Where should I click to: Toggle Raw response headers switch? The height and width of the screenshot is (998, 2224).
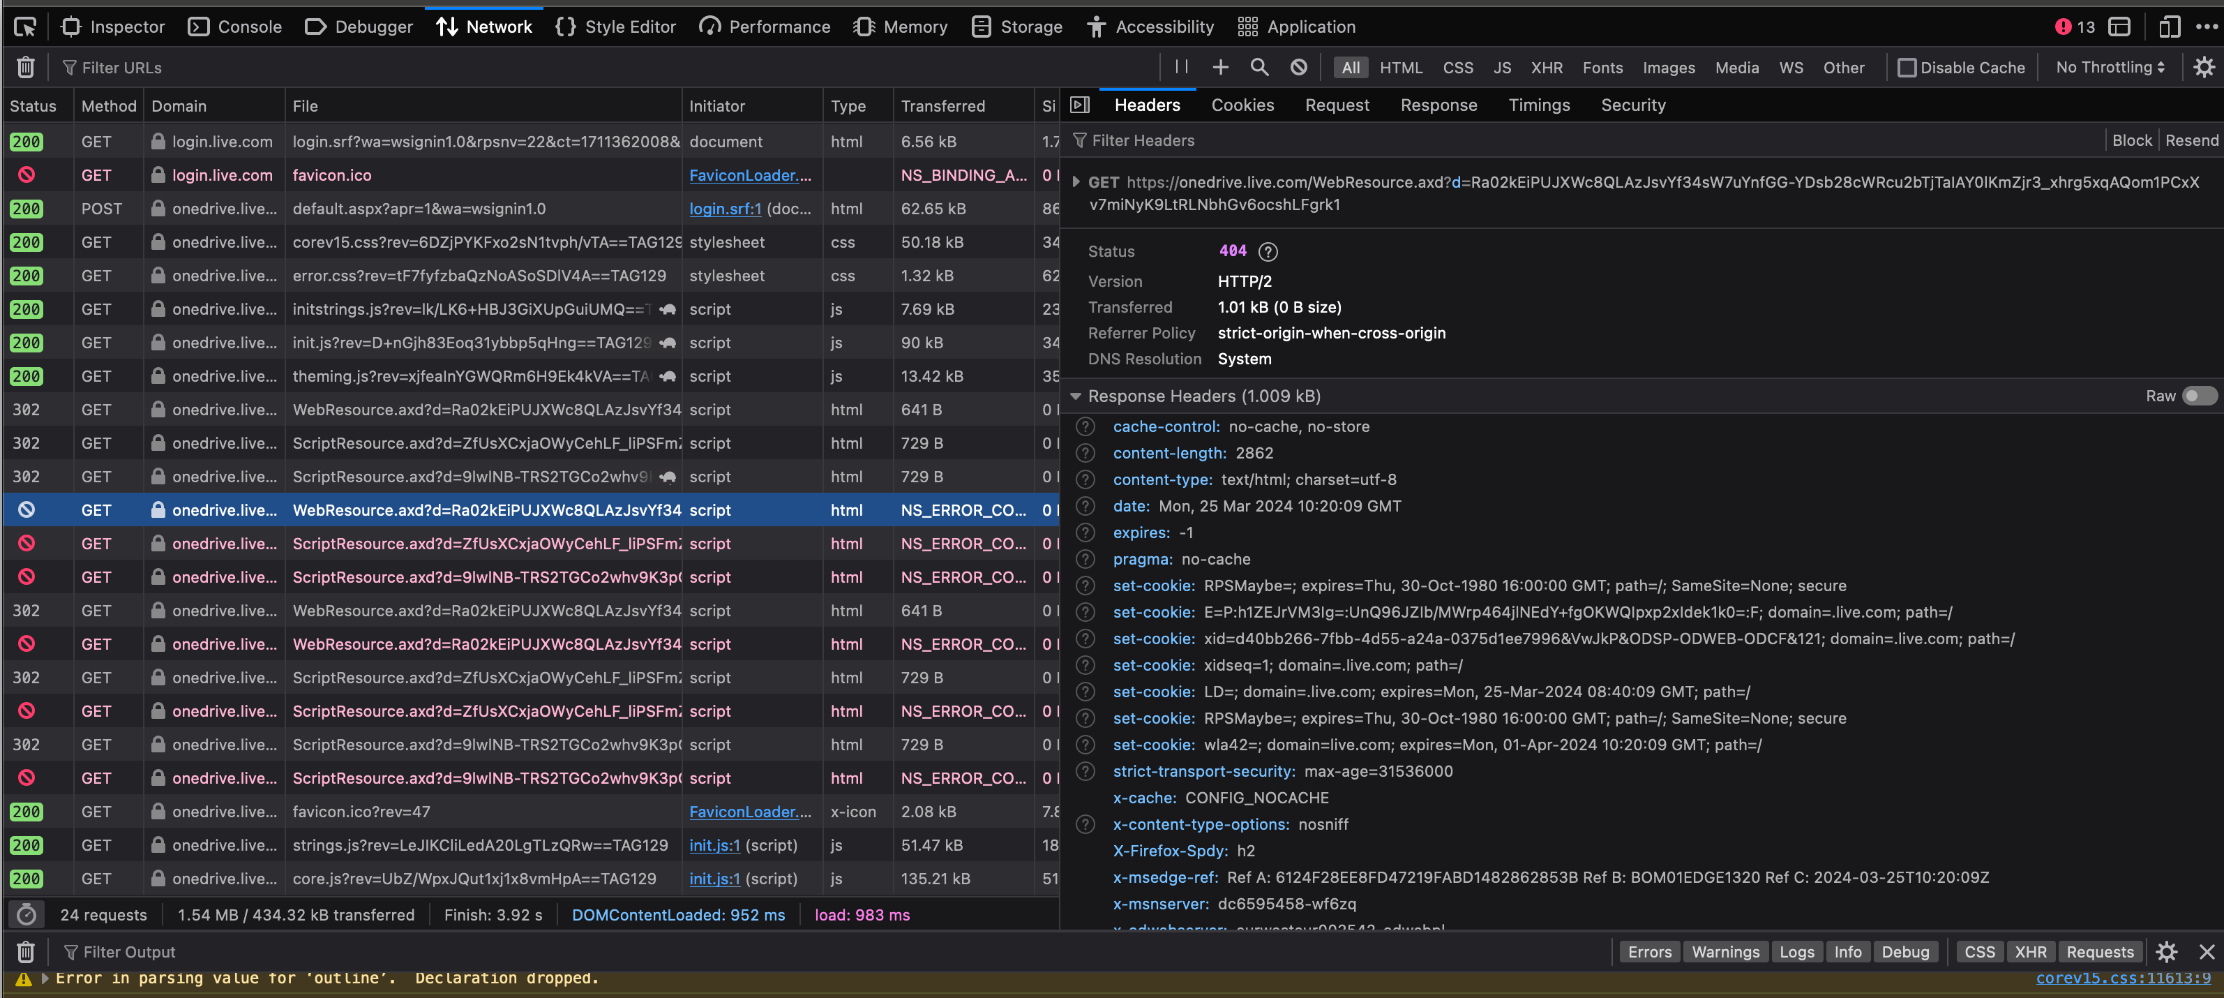pos(2198,396)
